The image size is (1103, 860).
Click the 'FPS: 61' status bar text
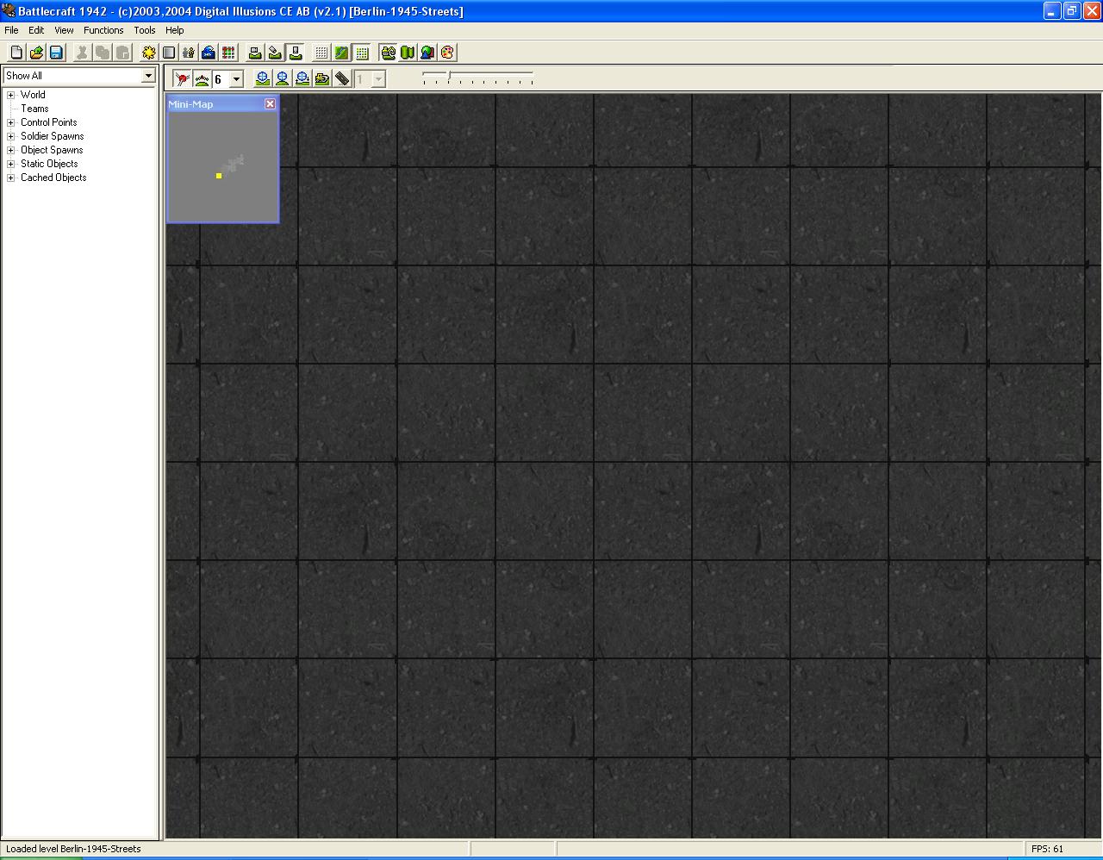pos(1047,849)
